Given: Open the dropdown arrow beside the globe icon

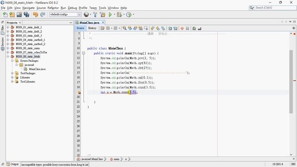Looking at the screenshot, I should click(90, 14).
